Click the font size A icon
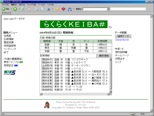The image size is (154, 116). pyautogui.click(x=49, y=9)
